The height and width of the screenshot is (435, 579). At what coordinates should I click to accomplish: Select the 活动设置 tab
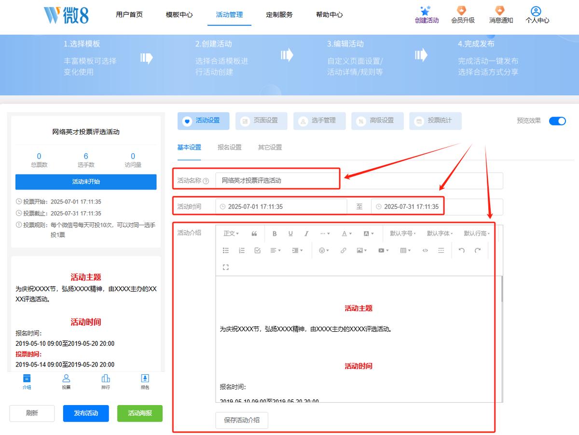203,121
